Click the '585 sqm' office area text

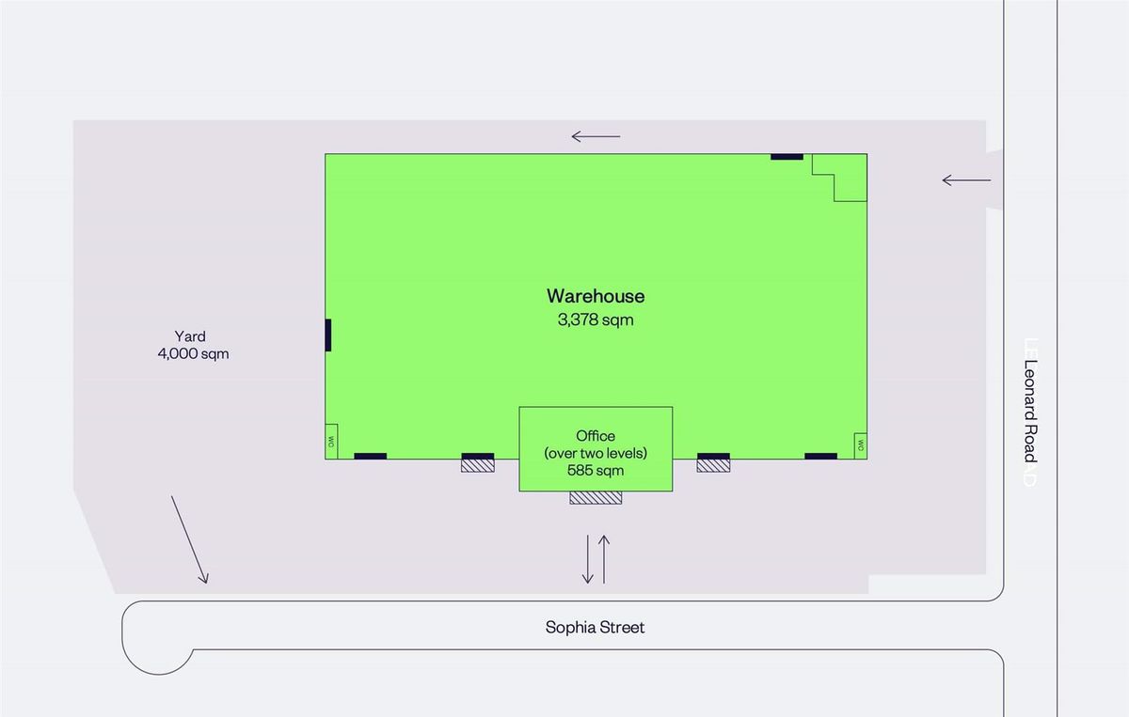coord(596,471)
